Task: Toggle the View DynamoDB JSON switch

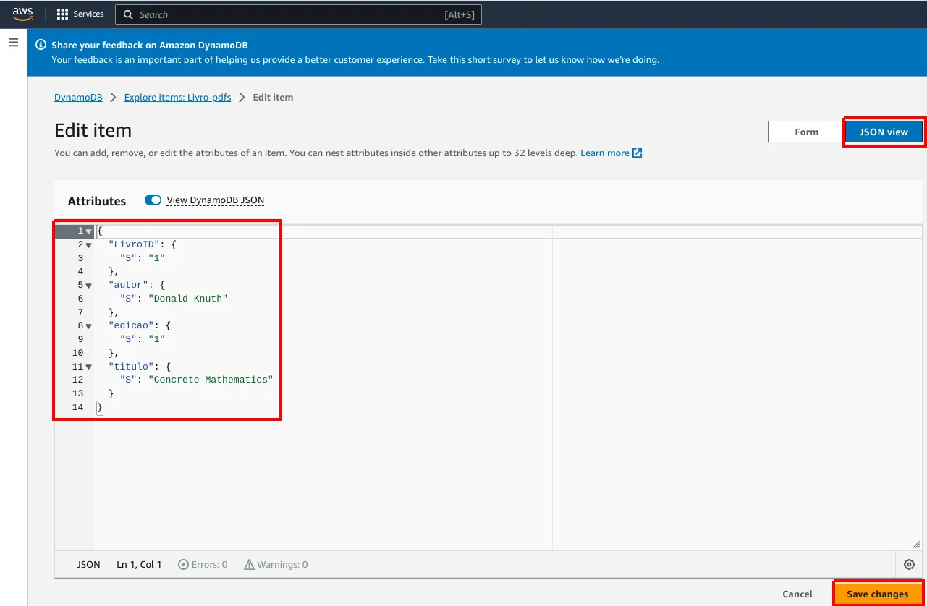Action: [x=153, y=200]
